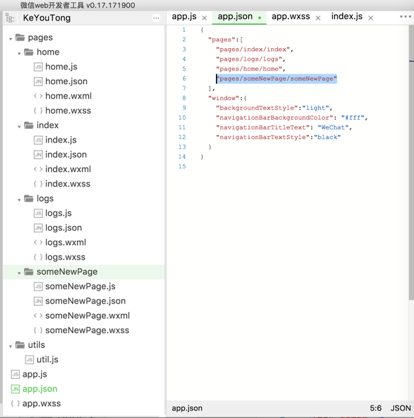Collapse the pages folder
The image size is (414, 418).
10,39
